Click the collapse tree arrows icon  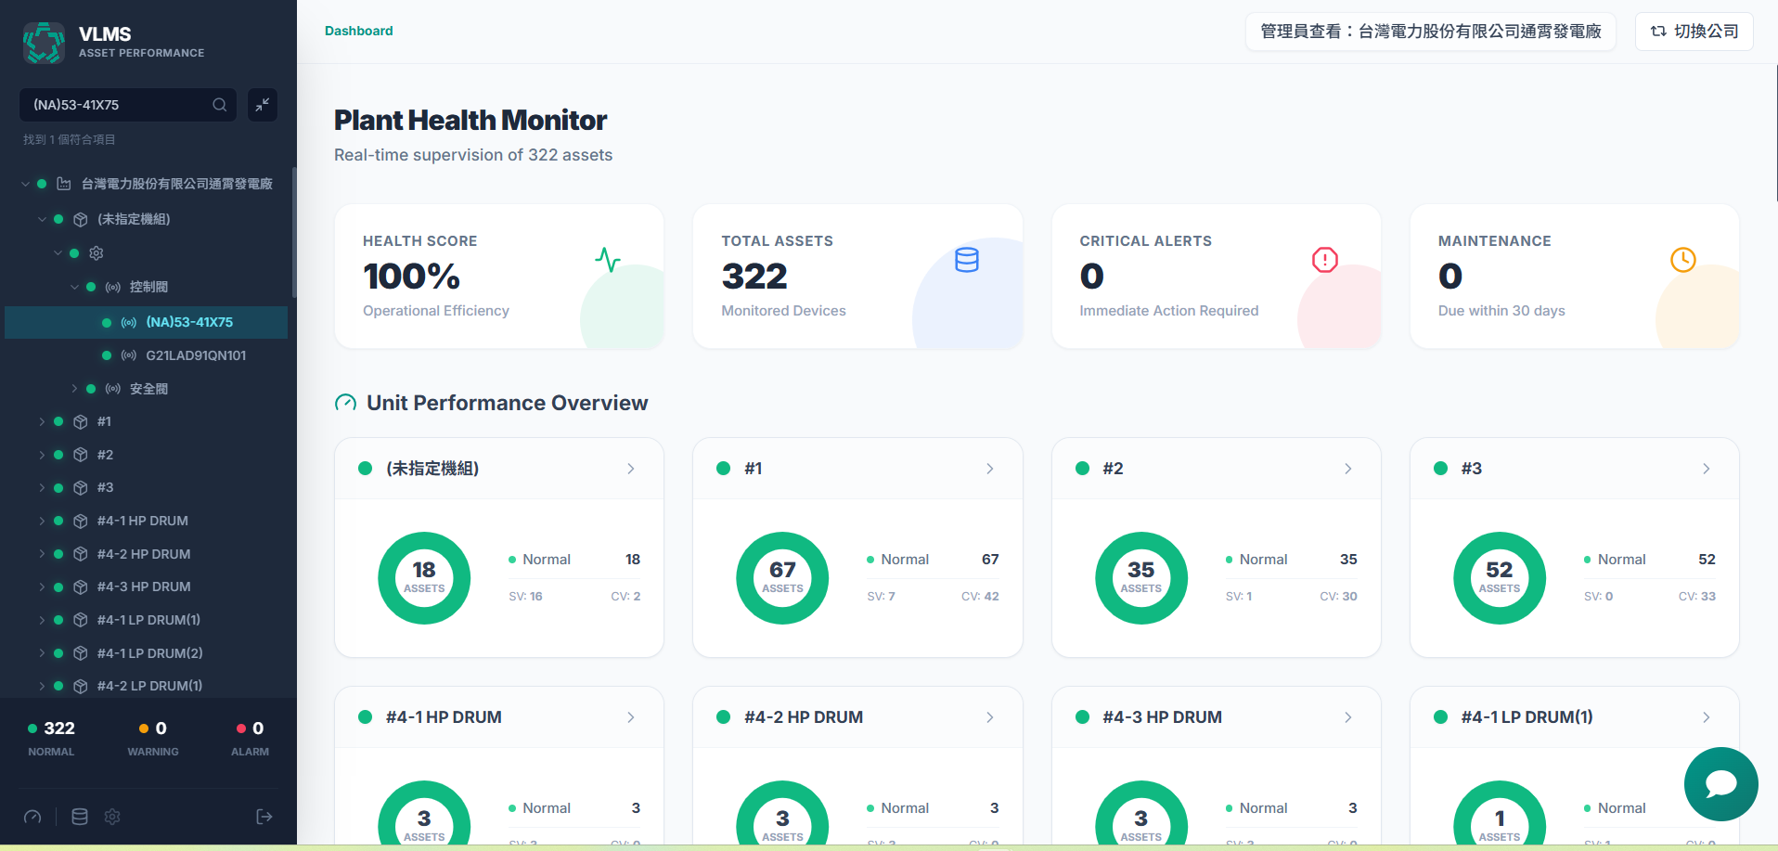point(263,105)
